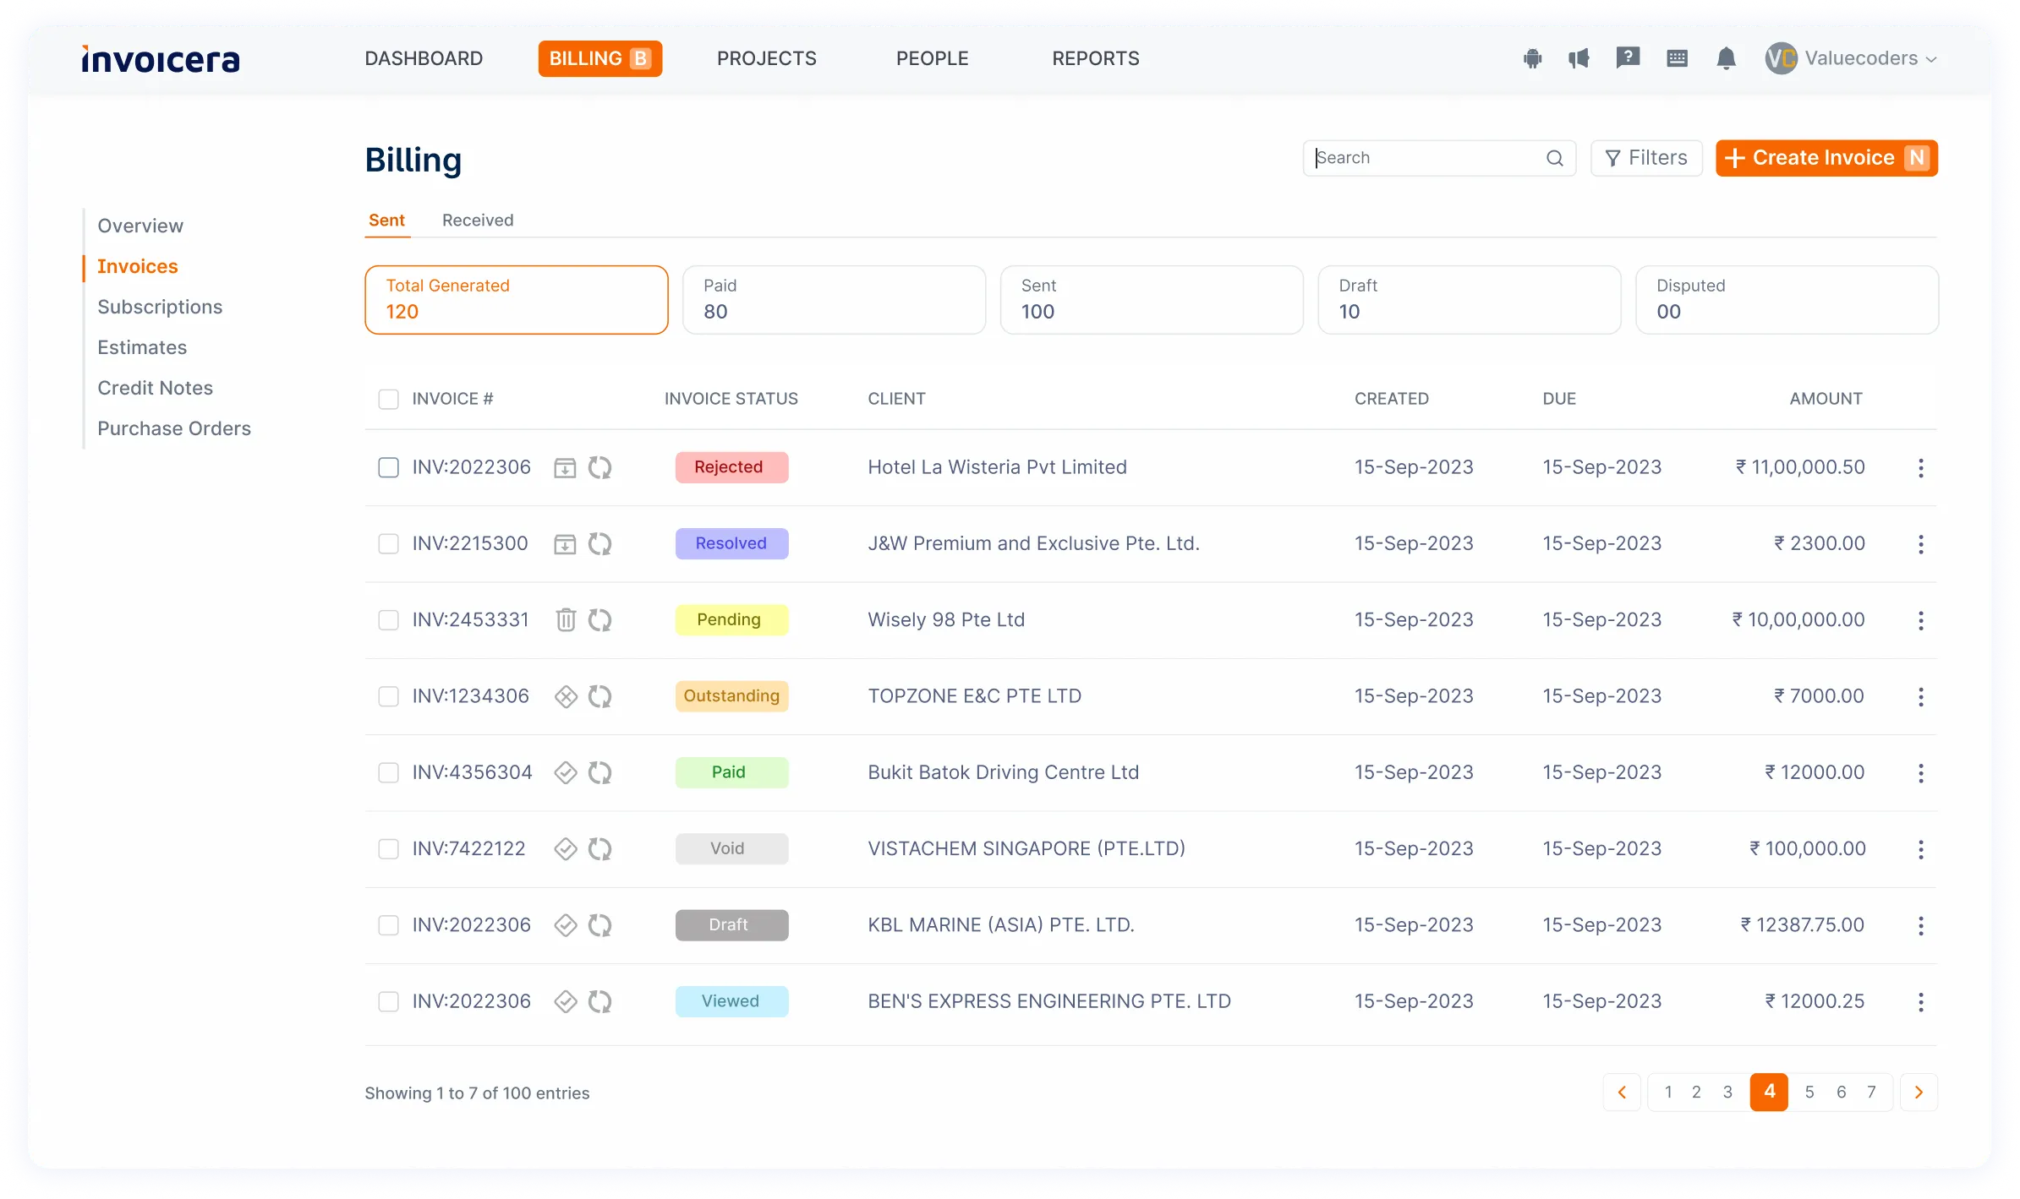
Task: Tick the checkbox for INV:1234306
Action: [x=388, y=696]
